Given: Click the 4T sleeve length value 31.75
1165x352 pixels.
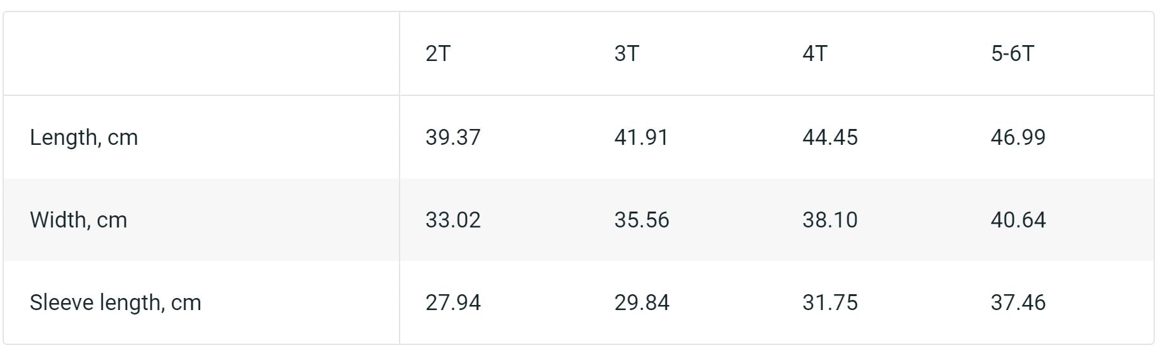Looking at the screenshot, I should [830, 302].
